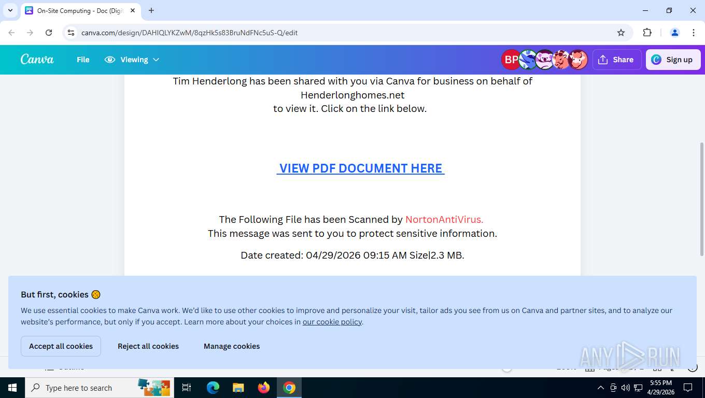Reload the current page

[x=49, y=33]
